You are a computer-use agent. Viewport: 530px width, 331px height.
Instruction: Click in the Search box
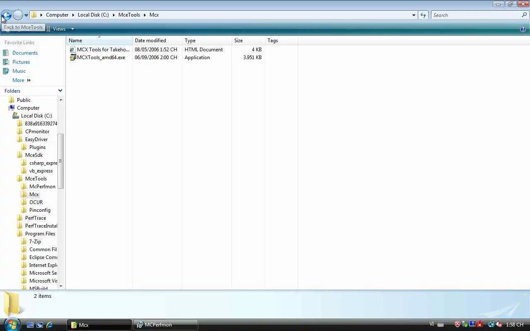(476, 15)
